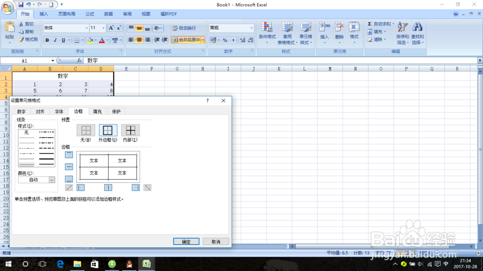The width and height of the screenshot is (483, 271).
Task: Open Windows Start menu
Action: click(8, 264)
